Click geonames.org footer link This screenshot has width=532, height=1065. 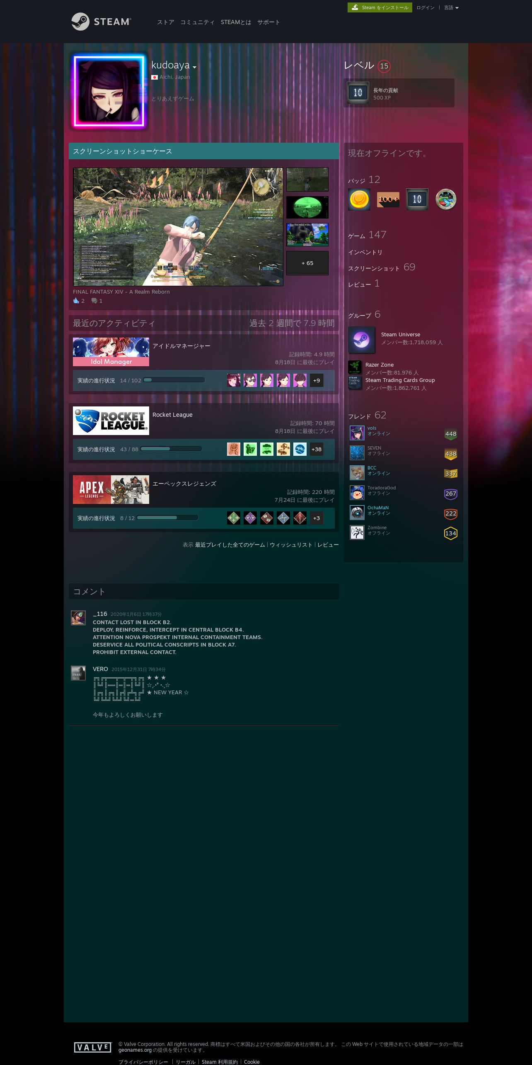point(135,1050)
